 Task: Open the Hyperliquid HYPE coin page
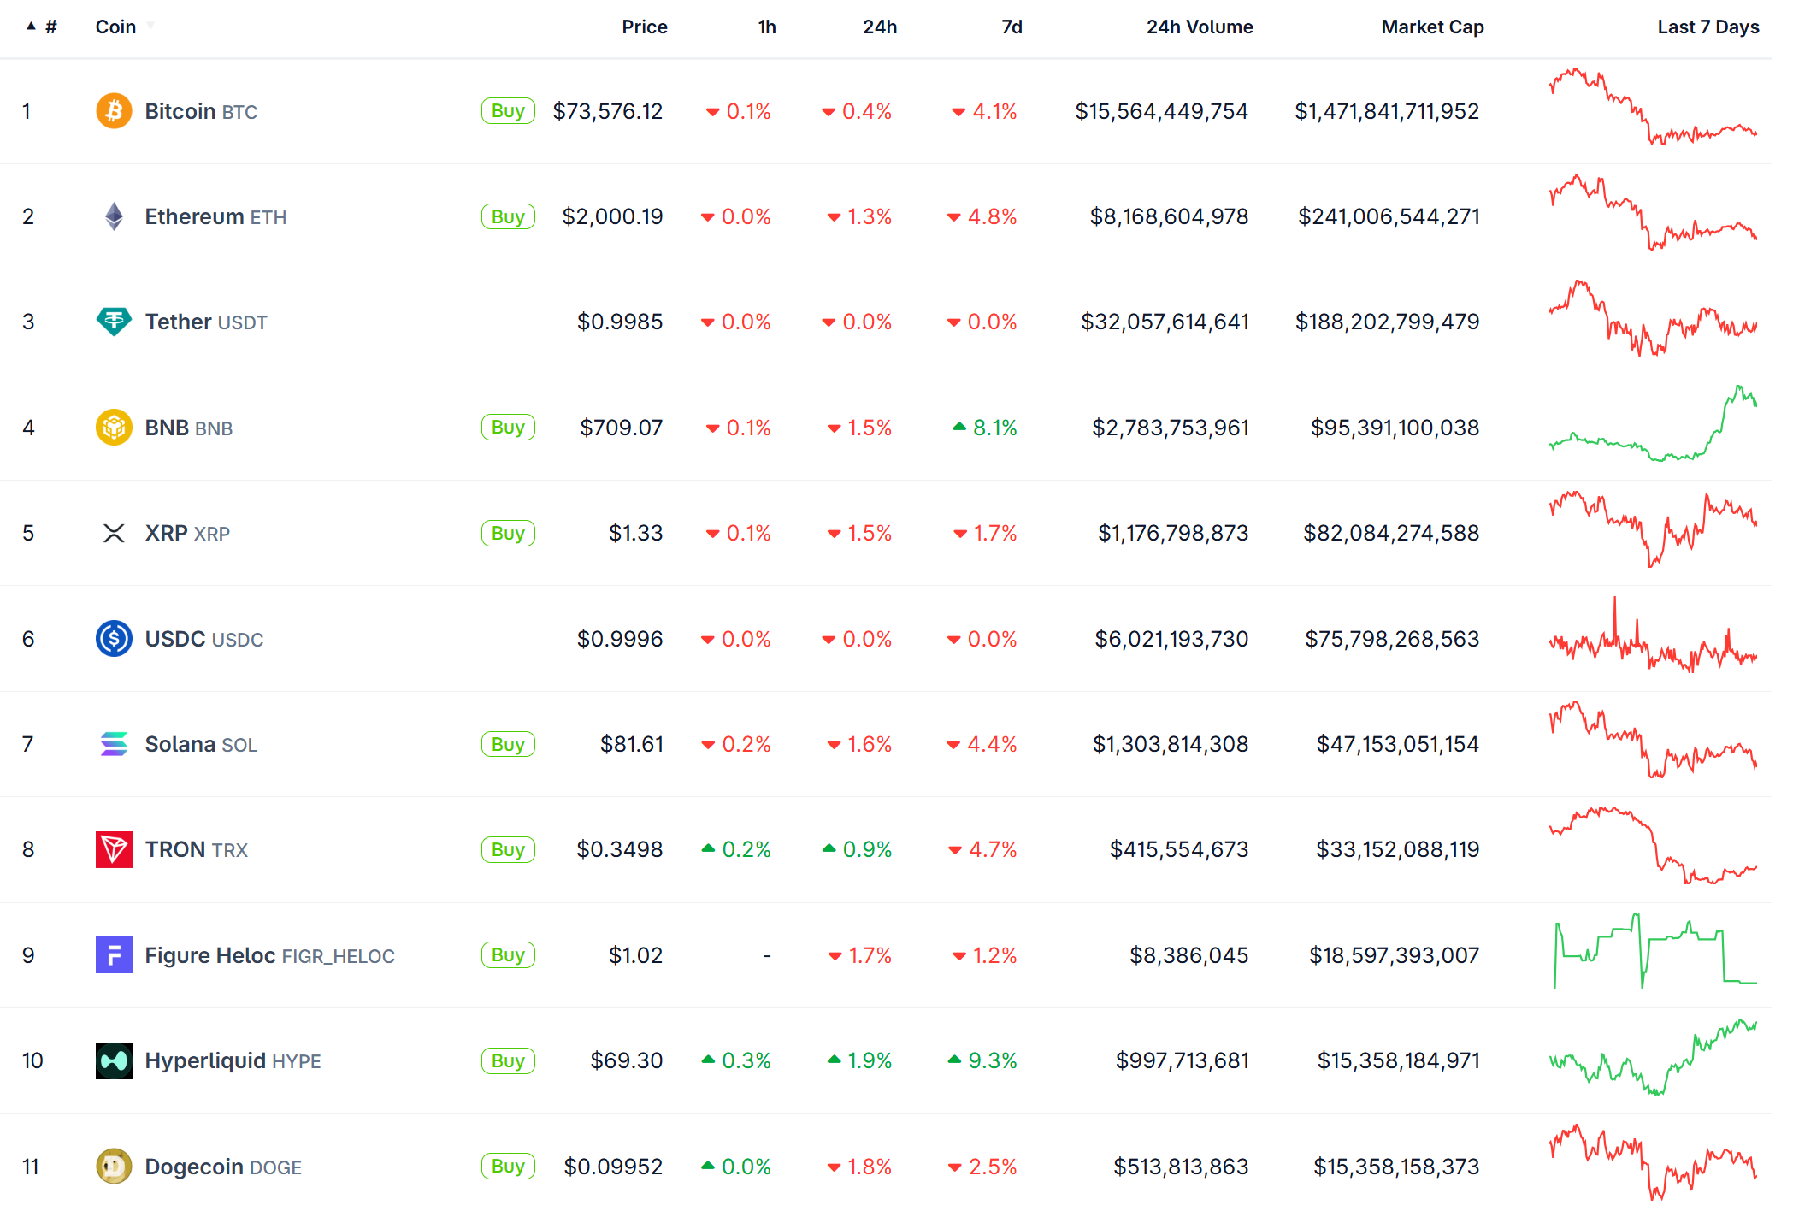(x=233, y=1060)
